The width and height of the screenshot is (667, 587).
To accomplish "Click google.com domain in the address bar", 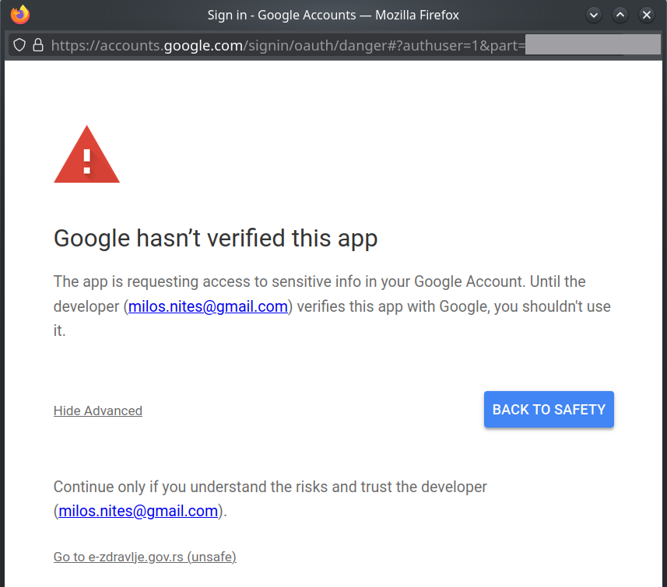I will [x=203, y=45].
